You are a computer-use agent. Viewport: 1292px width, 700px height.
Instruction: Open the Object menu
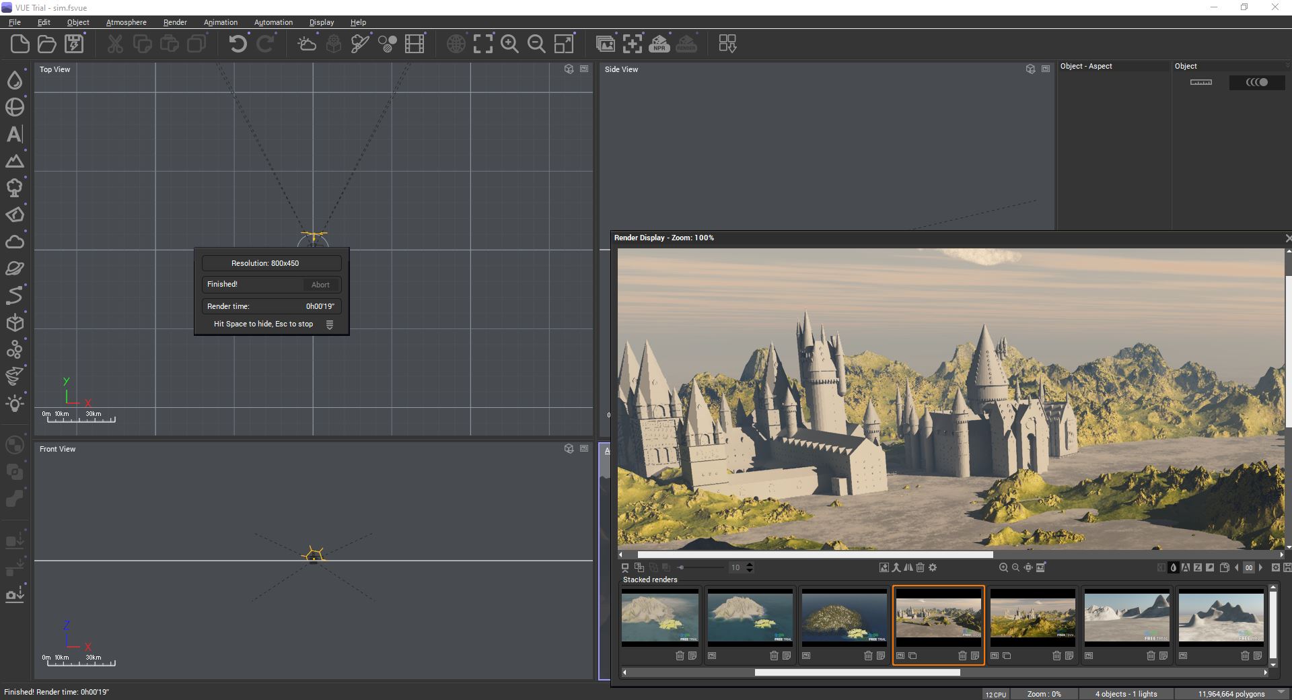[78, 22]
